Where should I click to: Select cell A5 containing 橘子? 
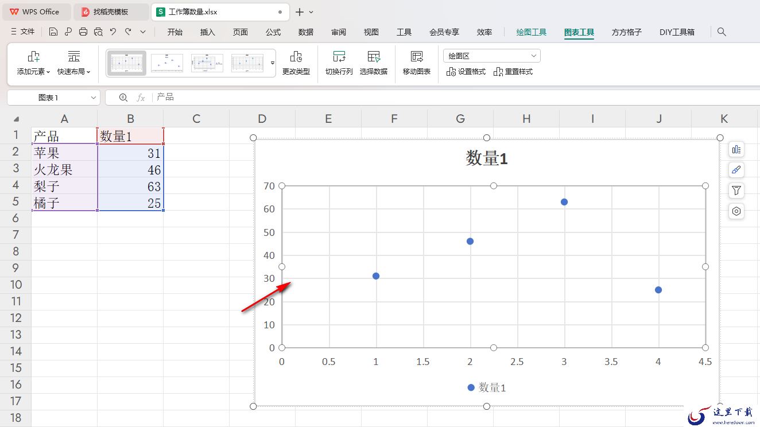coord(64,203)
